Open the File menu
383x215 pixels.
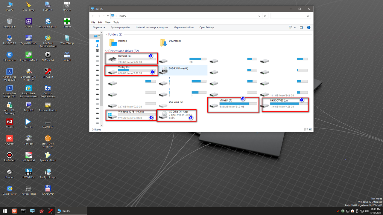pos(93,22)
